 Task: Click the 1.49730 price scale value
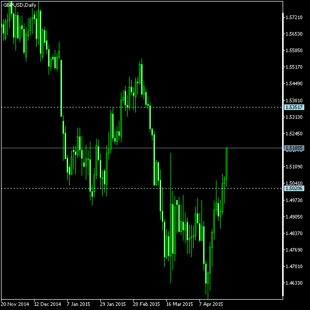point(294,200)
